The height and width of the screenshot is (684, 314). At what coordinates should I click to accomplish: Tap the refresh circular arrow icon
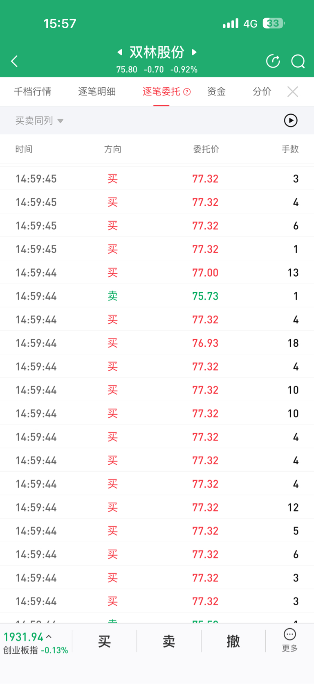coord(273,61)
